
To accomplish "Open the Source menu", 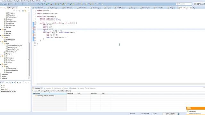I will (x=4, y=1).
